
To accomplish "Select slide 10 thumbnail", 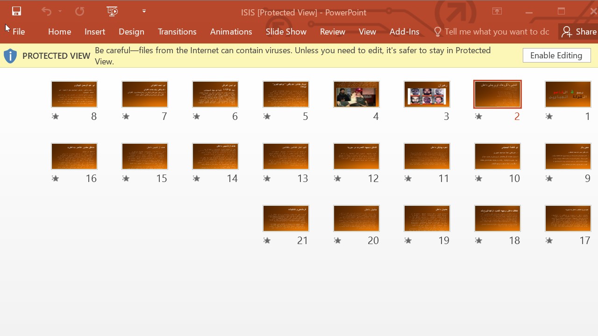I will [498, 156].
